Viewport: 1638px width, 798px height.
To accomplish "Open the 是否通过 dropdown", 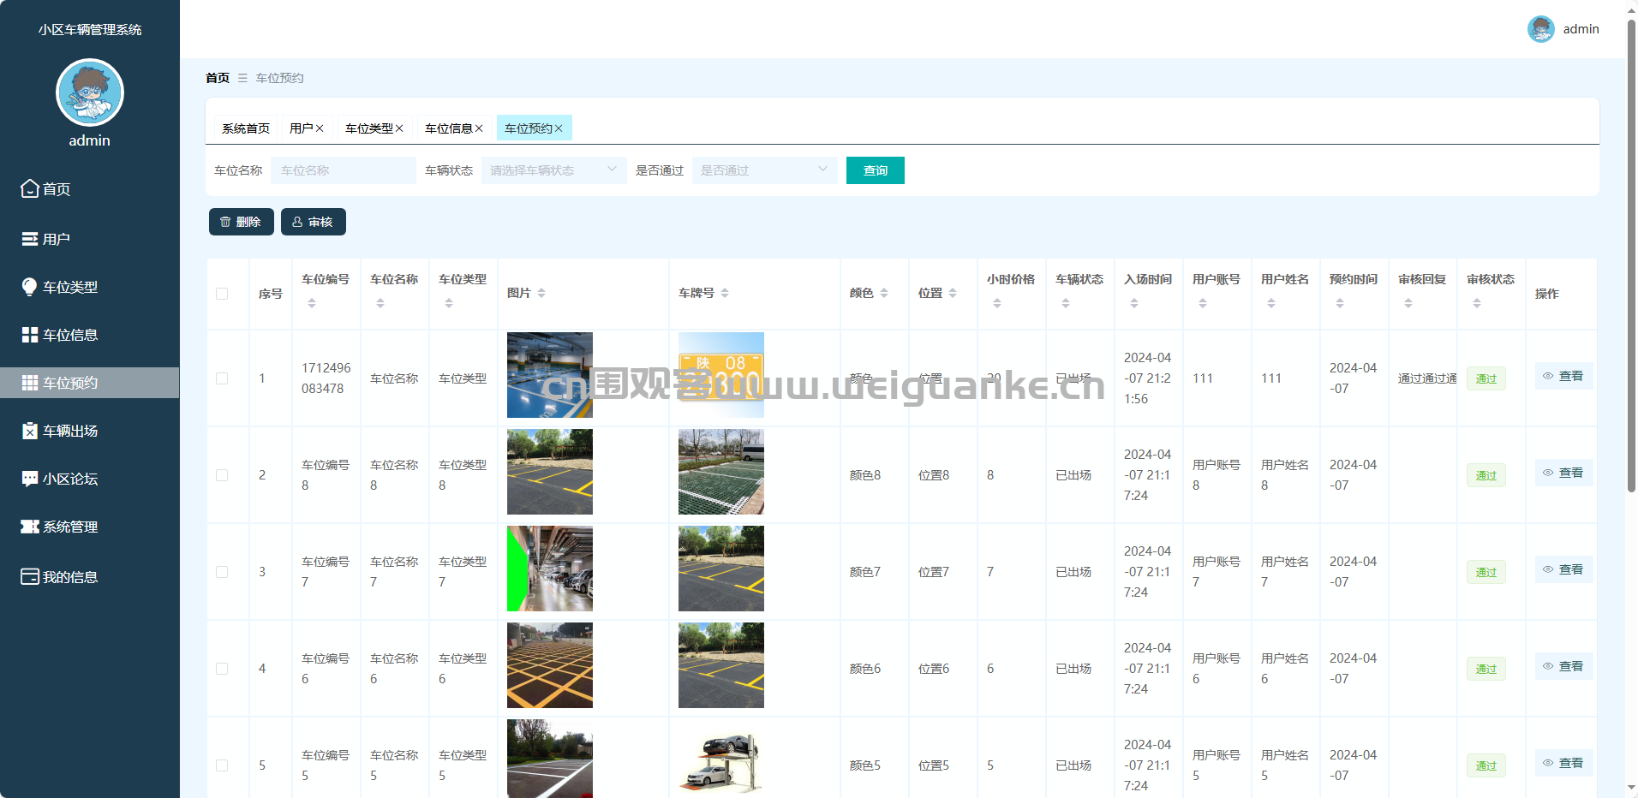I will [764, 170].
